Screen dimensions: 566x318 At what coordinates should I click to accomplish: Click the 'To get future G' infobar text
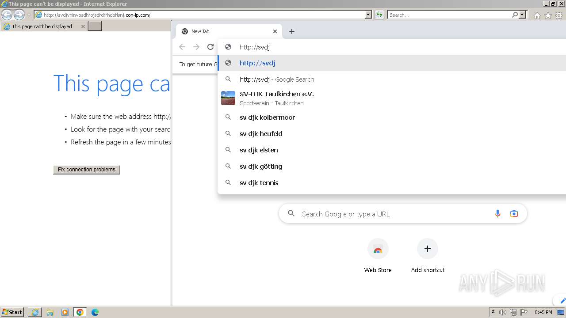(199, 64)
